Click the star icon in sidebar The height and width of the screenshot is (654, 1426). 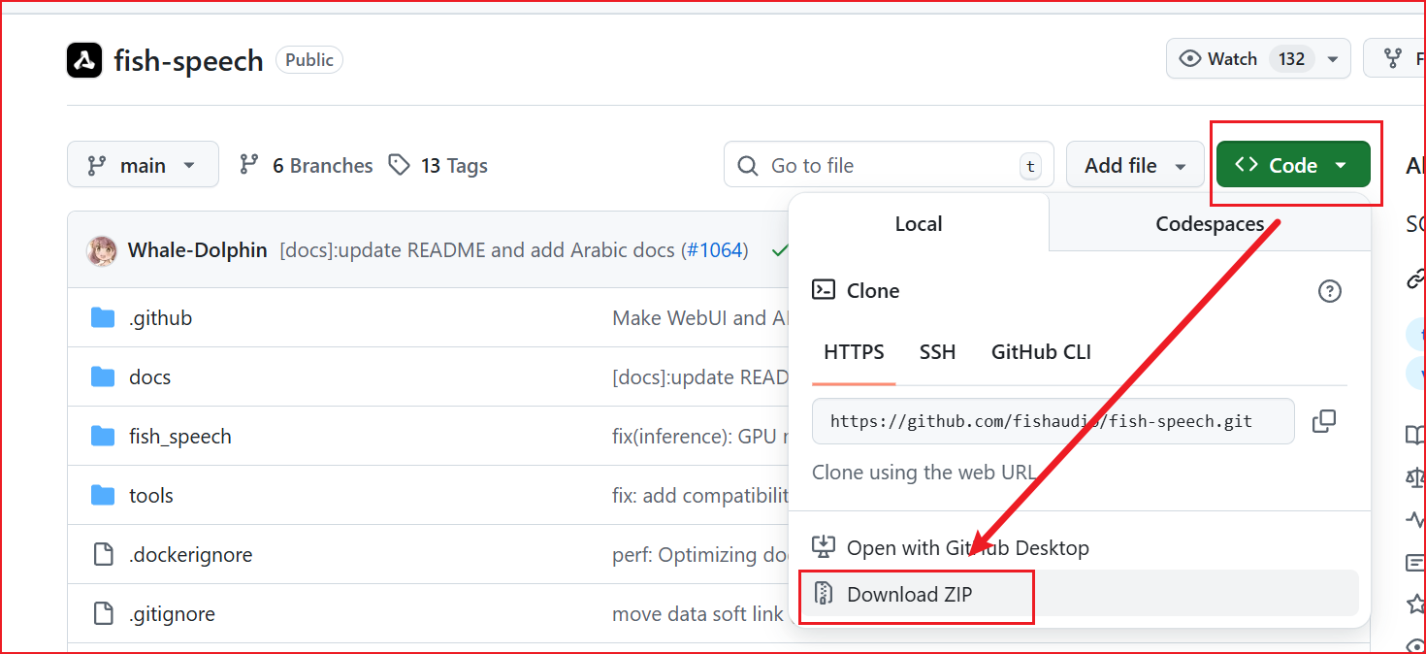coord(1416,604)
